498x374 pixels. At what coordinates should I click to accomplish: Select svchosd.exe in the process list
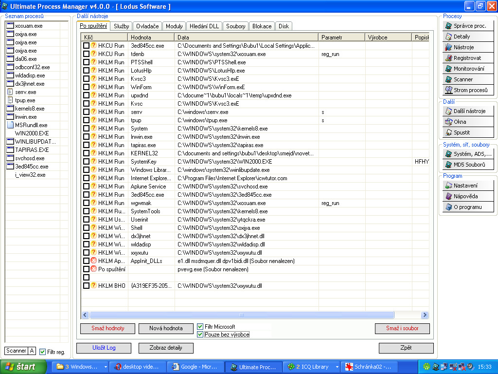[x=30, y=158]
